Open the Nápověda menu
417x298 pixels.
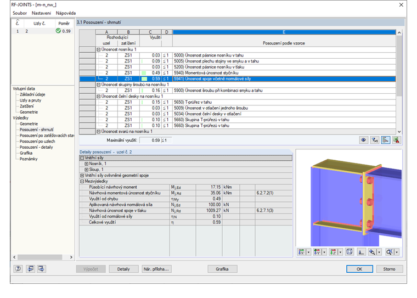pyautogui.click(x=66, y=13)
